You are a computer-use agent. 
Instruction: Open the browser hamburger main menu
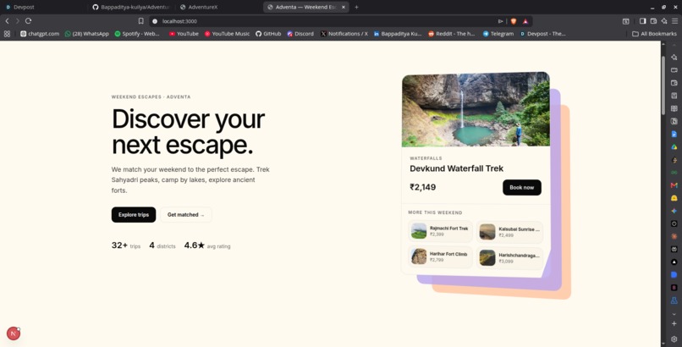[674, 21]
